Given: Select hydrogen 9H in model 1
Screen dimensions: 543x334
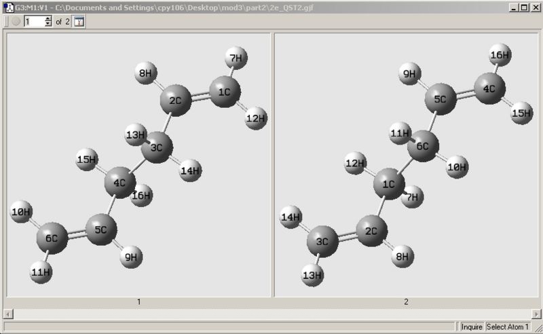Looking at the screenshot, I should [x=131, y=257].
